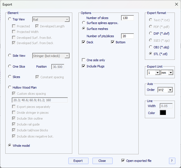Click the question mark help button
The width and height of the screenshot is (181, 168).
click(x=172, y=161)
